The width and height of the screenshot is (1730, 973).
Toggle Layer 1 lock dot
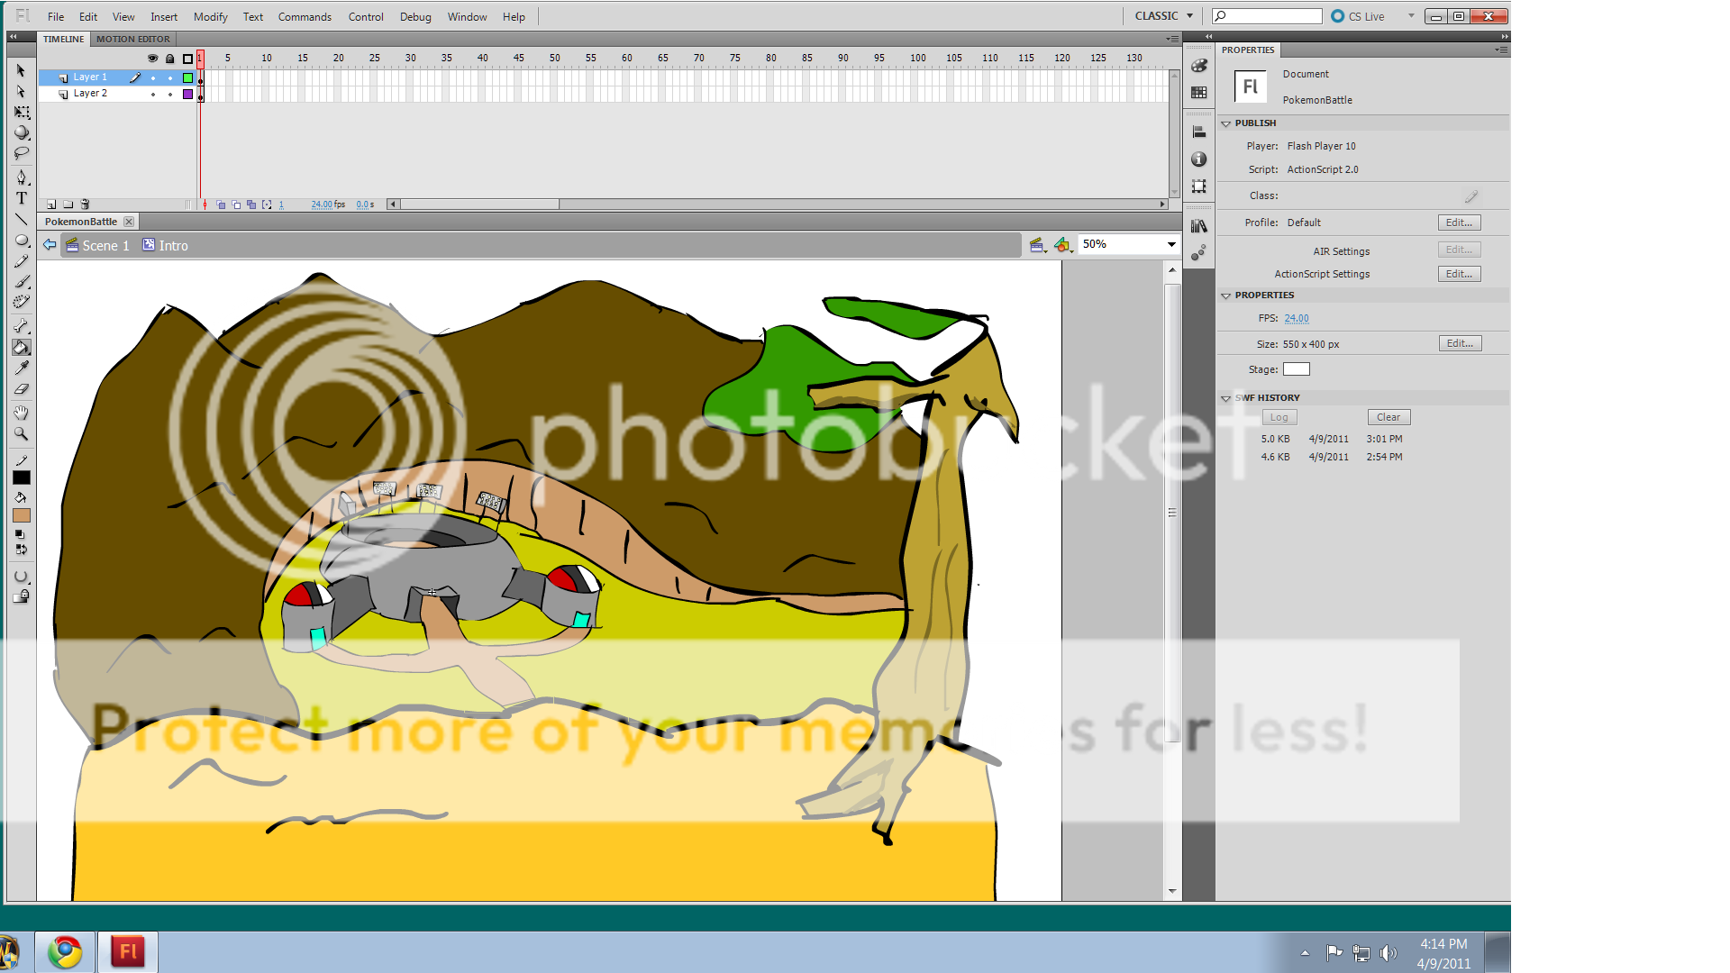[x=170, y=78]
